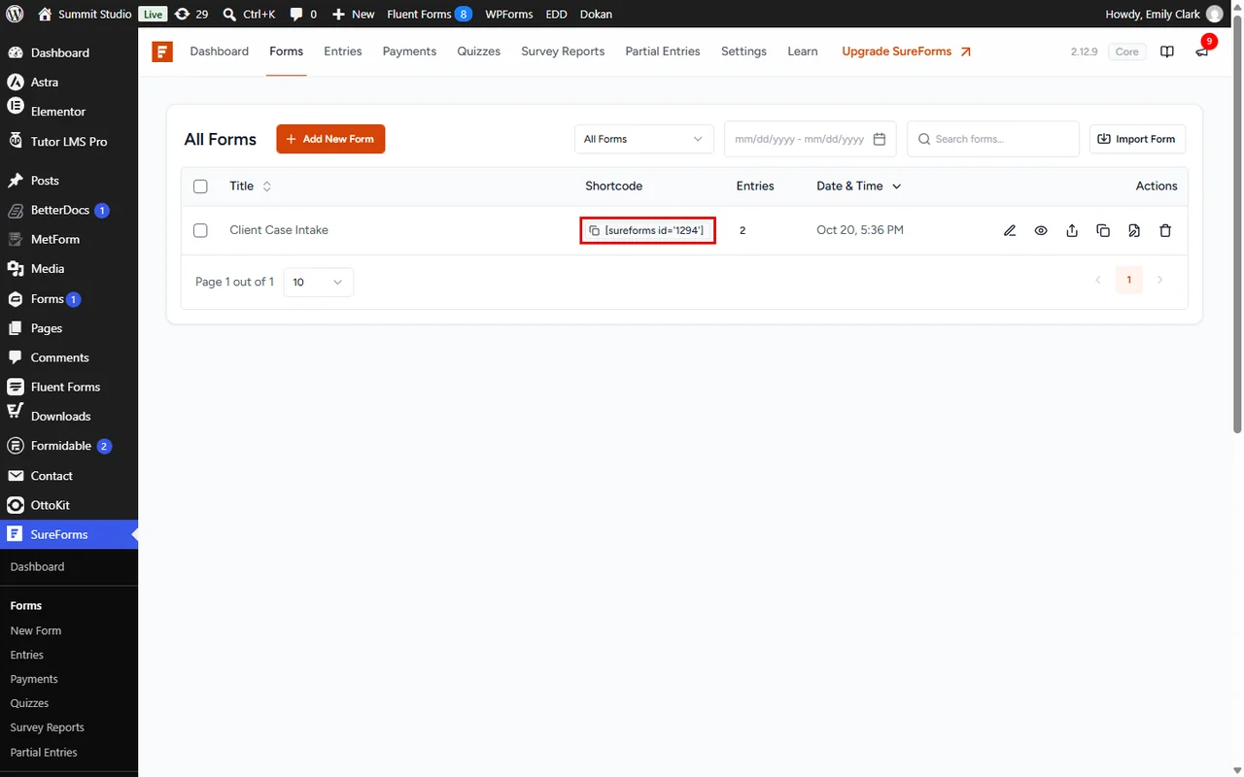Open the calendar icon in the date range field
The width and height of the screenshot is (1244, 777).
(x=880, y=139)
